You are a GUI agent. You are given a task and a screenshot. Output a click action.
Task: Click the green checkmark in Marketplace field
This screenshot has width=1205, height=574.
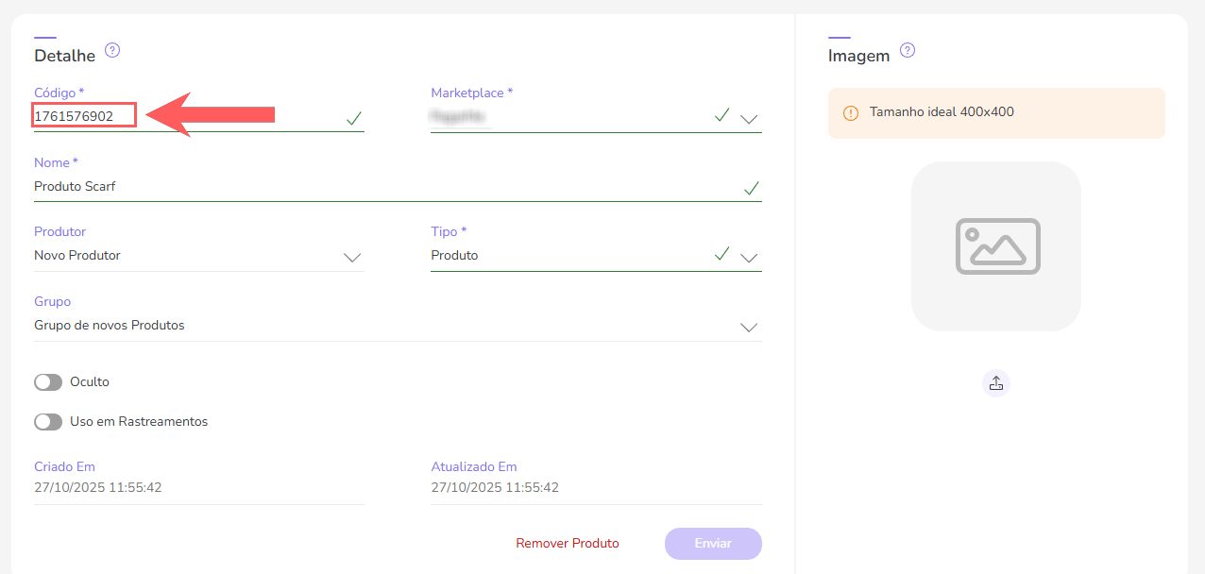pos(721,115)
